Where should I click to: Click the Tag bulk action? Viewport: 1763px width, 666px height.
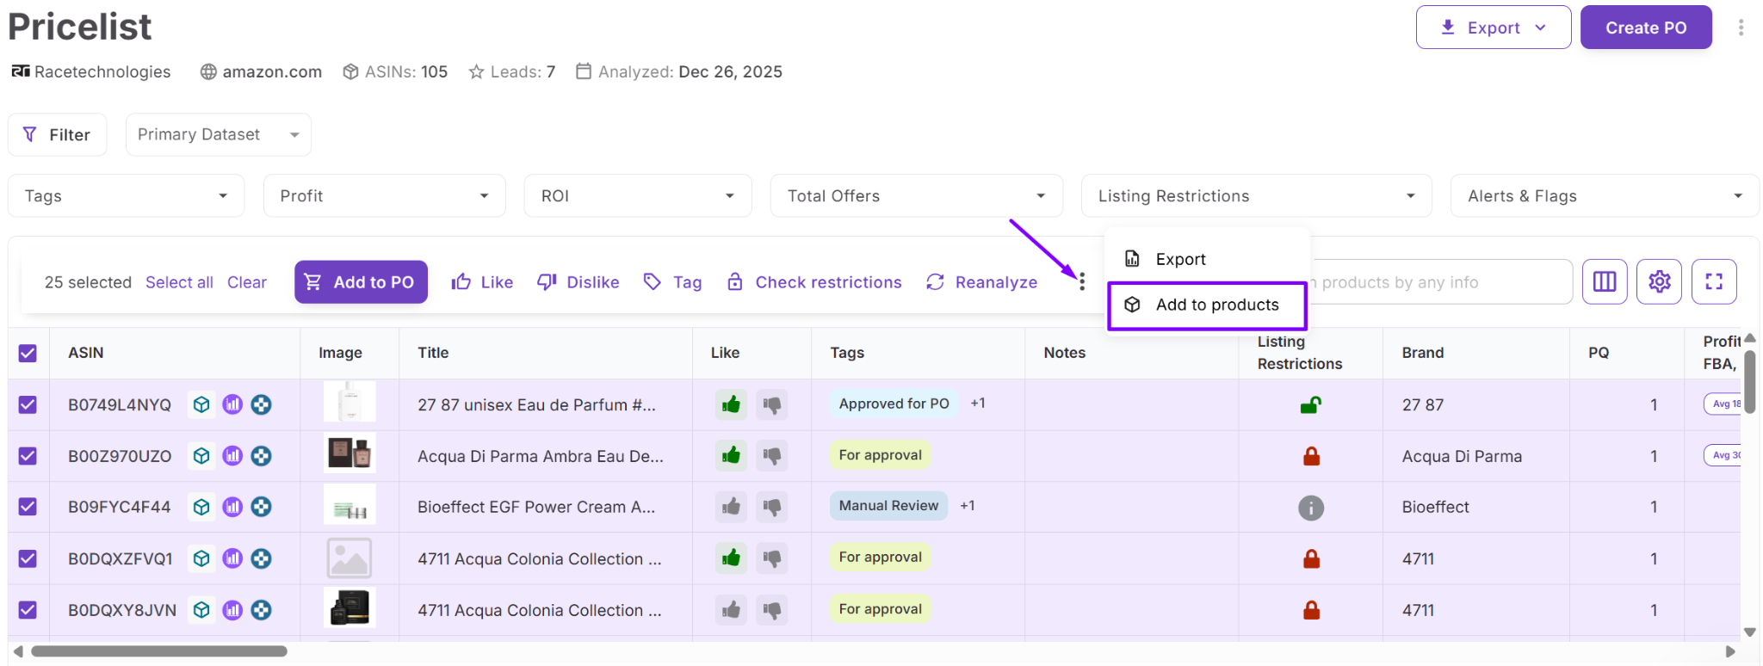[x=673, y=282]
